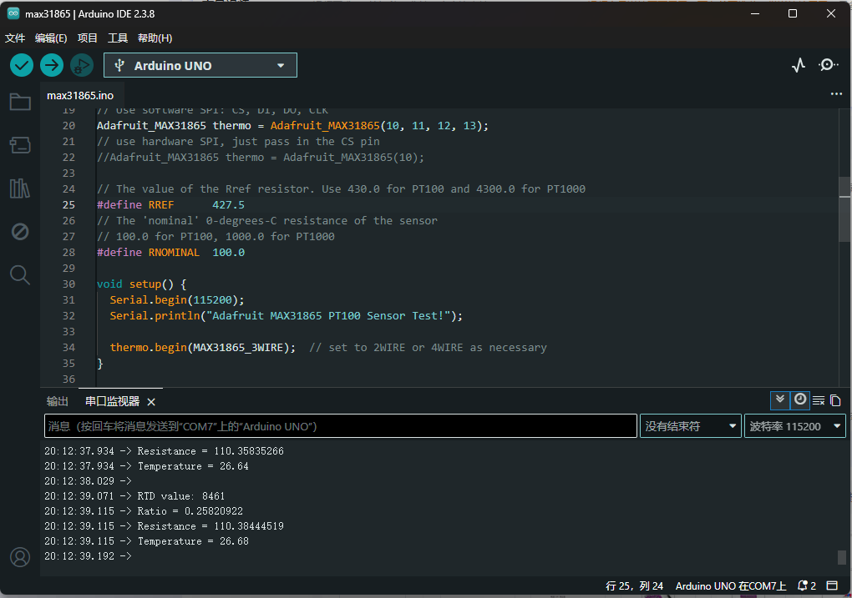
Task: Open the Serial Plotter waveform icon
Action: pos(799,66)
